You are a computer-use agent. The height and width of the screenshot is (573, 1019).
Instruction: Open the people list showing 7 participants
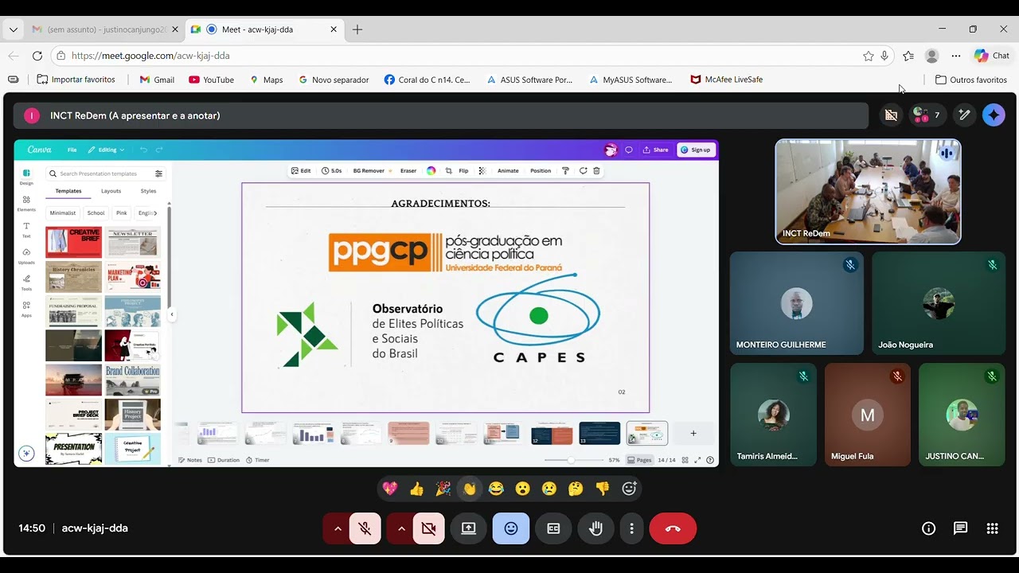(927, 115)
